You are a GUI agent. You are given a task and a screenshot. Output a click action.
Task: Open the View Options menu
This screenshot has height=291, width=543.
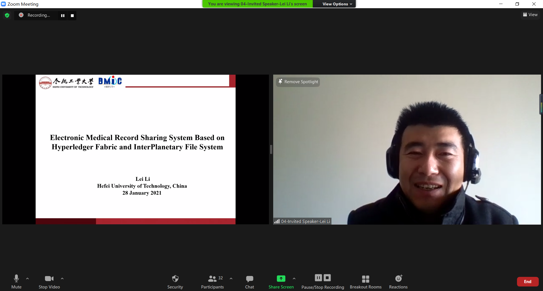coord(337,4)
